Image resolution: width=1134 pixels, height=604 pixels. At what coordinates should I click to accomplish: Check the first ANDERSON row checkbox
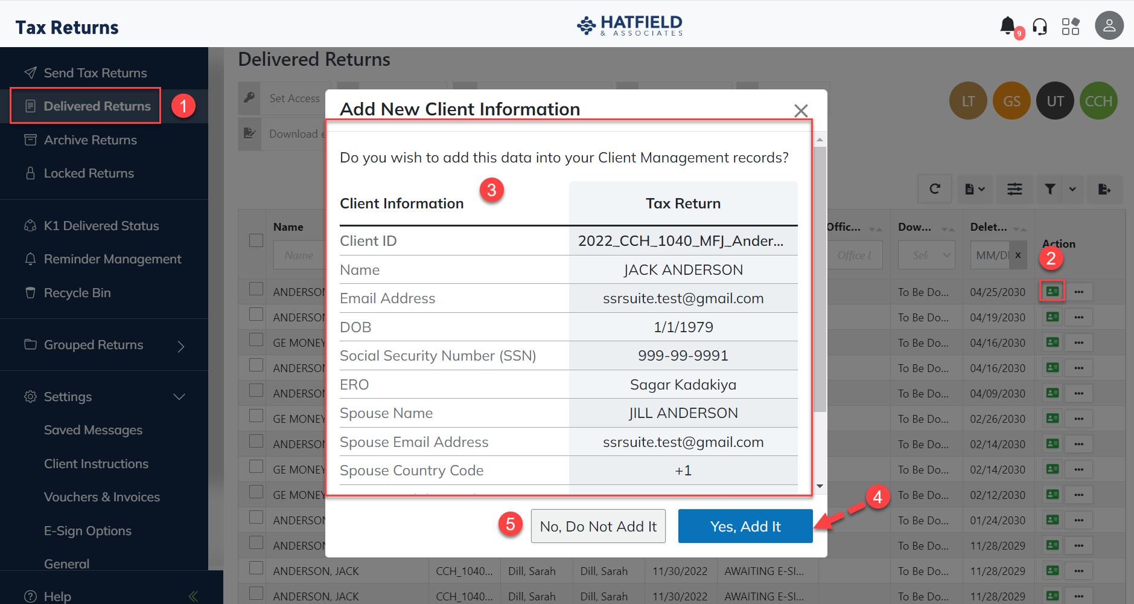tap(256, 289)
